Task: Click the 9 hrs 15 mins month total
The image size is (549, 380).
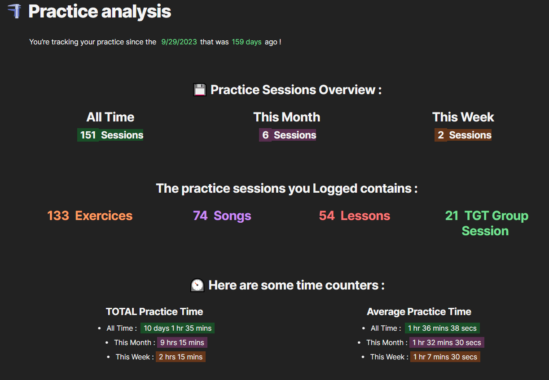Action: click(182, 343)
